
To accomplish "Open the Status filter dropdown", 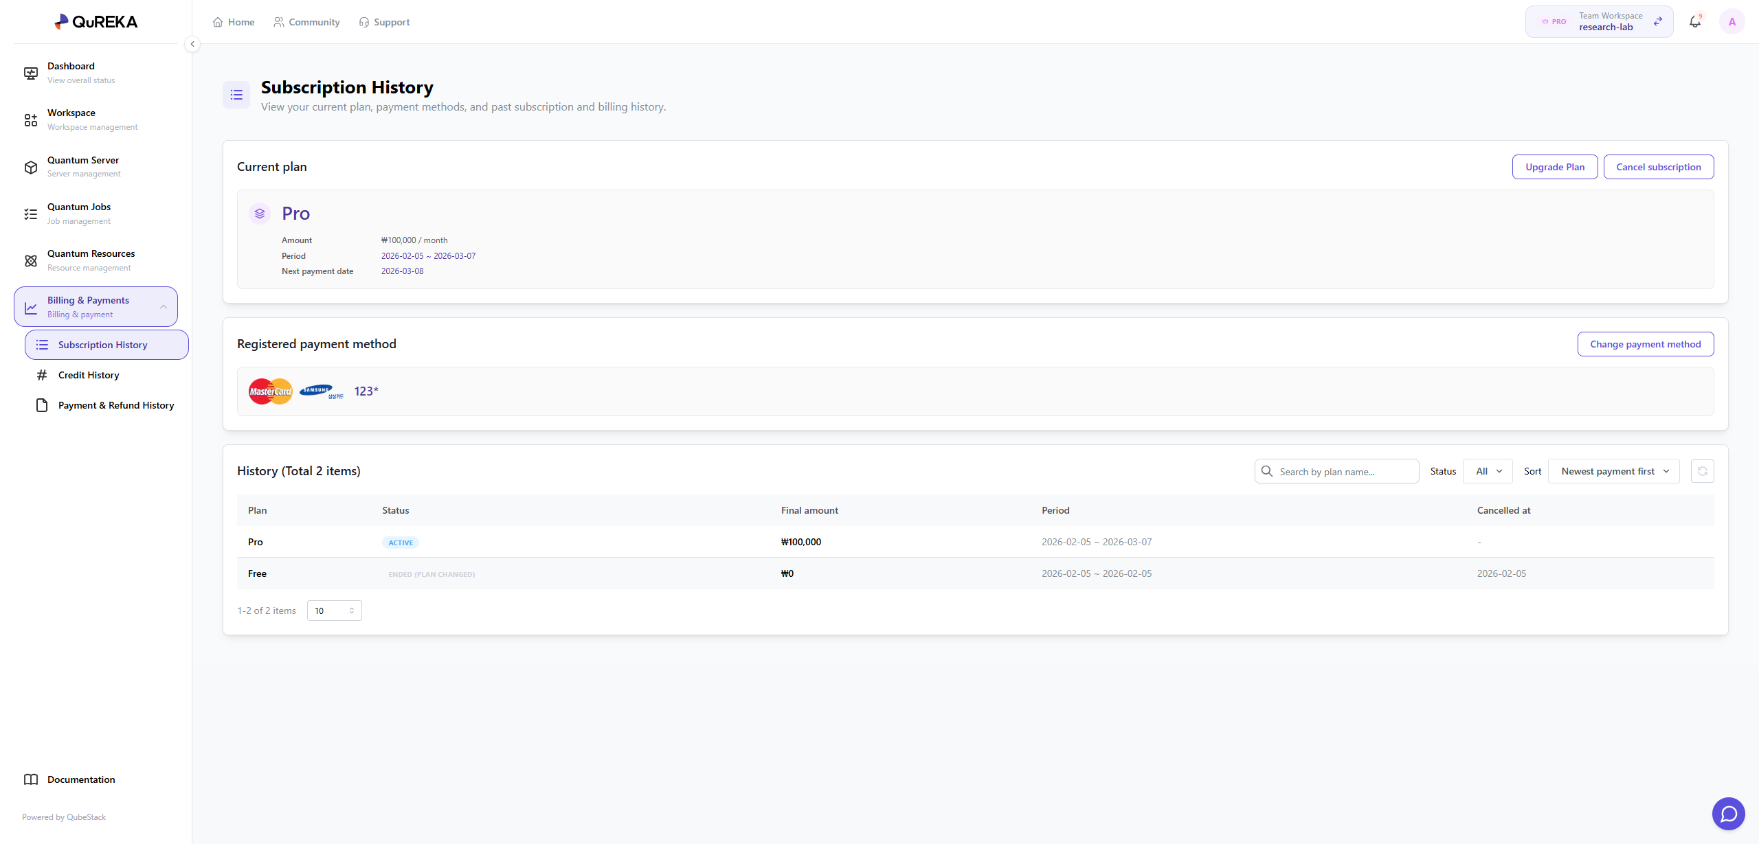I will point(1488,471).
